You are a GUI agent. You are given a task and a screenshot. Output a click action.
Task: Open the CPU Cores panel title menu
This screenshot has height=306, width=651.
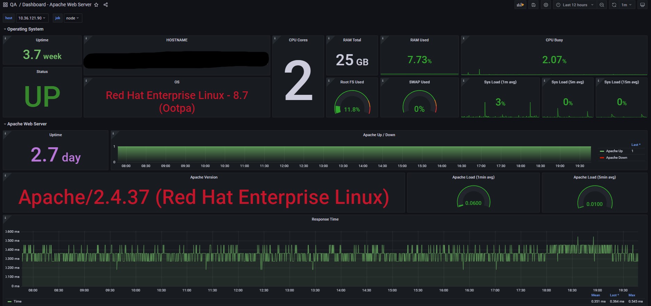point(298,40)
